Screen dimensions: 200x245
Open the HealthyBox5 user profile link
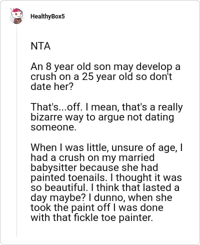coord(47,16)
